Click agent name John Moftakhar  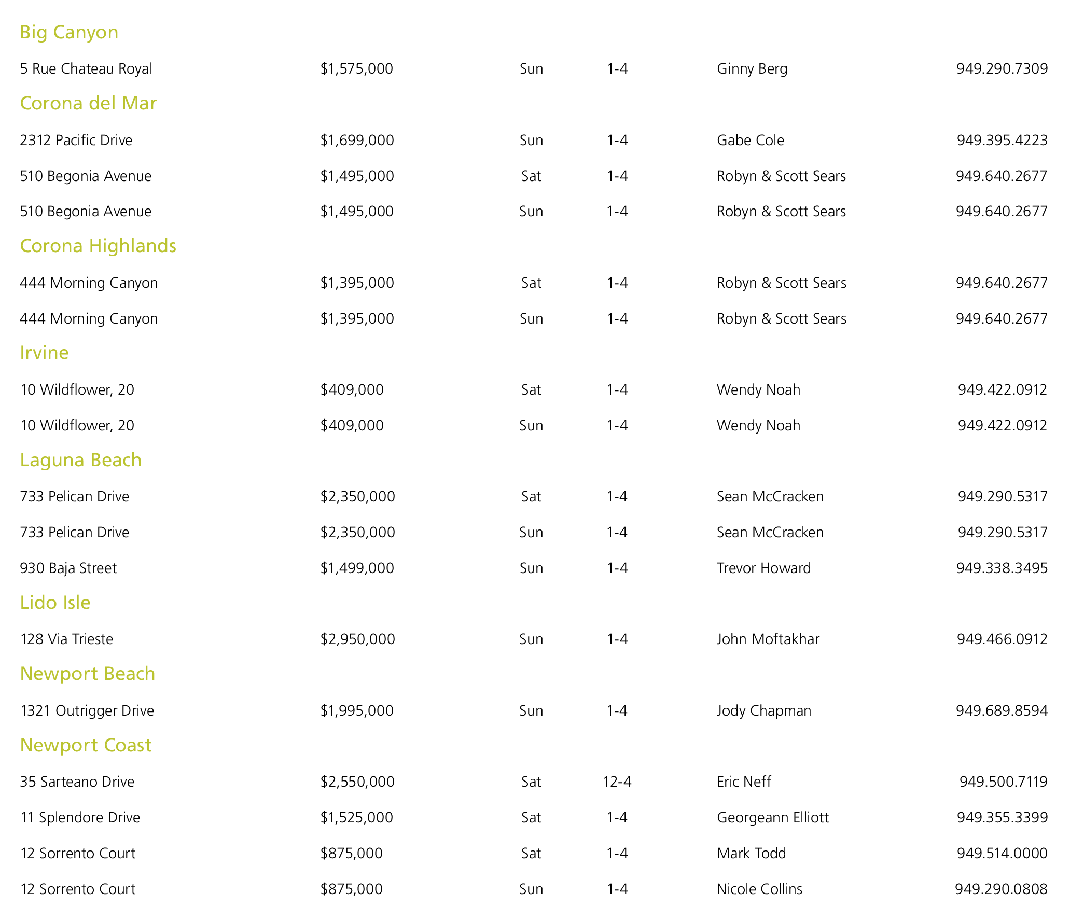[768, 639]
